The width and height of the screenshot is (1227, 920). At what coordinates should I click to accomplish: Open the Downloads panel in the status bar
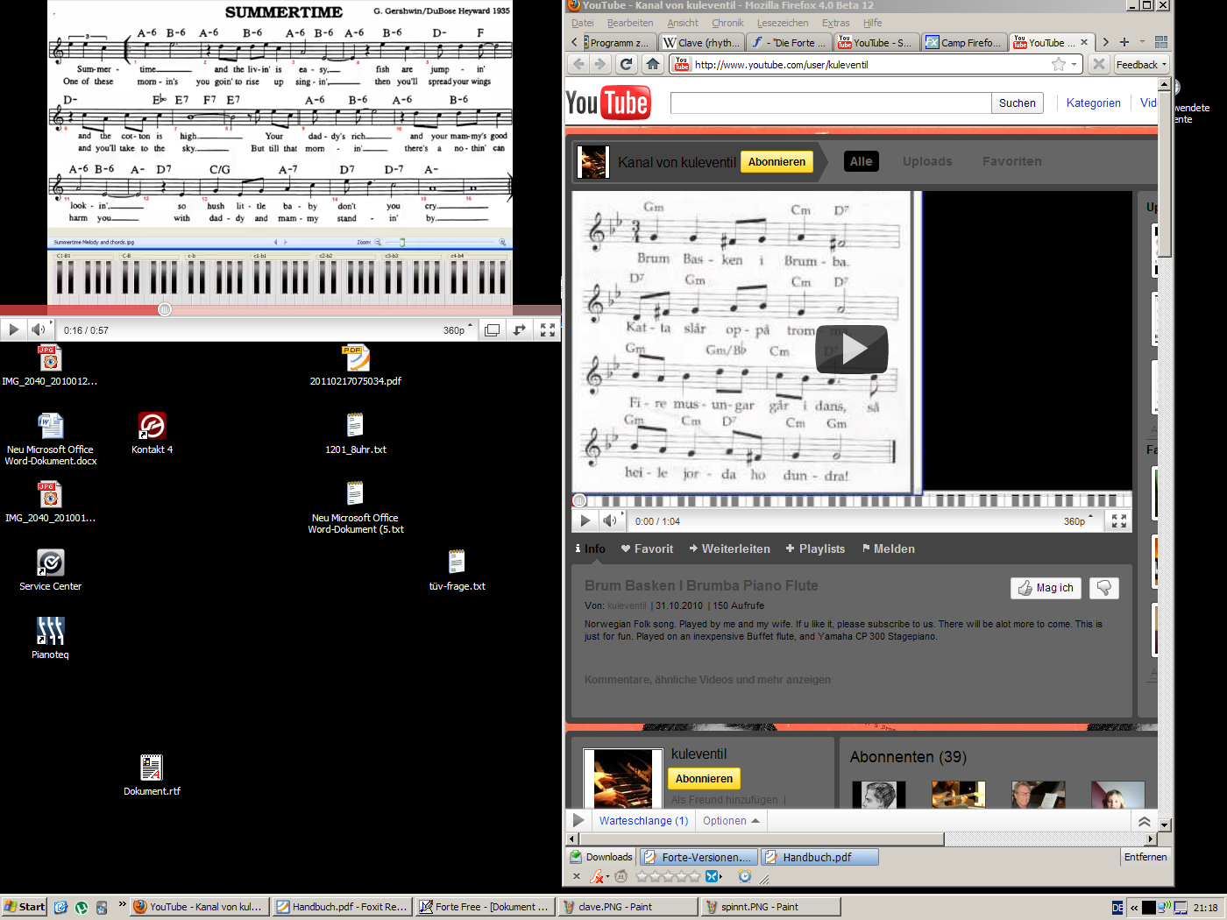point(601,856)
